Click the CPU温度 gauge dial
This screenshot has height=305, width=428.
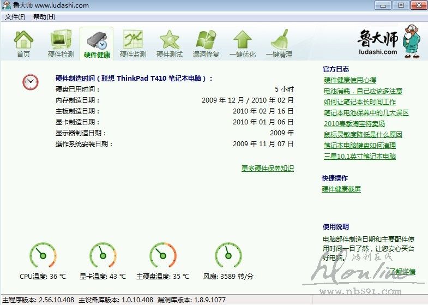click(x=43, y=255)
